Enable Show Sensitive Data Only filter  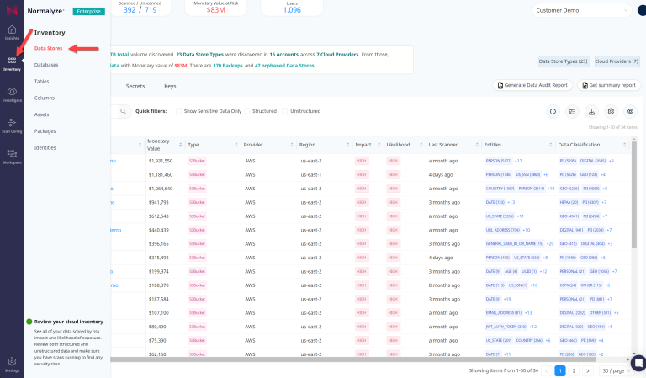178,111
